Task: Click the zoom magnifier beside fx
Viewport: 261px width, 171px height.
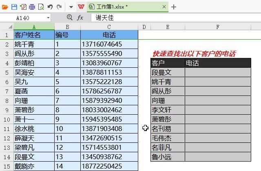Action: [x=69, y=18]
